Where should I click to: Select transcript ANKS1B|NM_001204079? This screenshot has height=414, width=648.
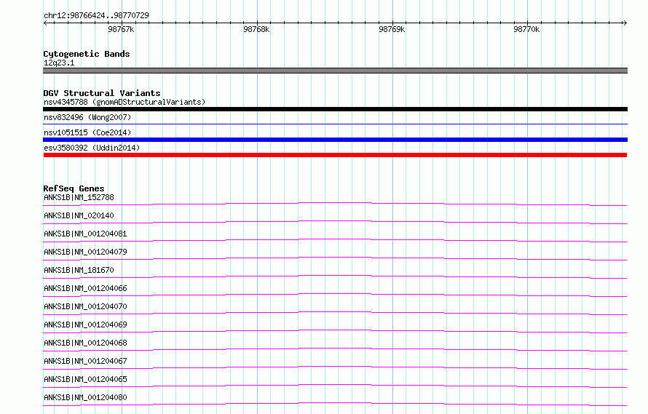tap(85, 252)
